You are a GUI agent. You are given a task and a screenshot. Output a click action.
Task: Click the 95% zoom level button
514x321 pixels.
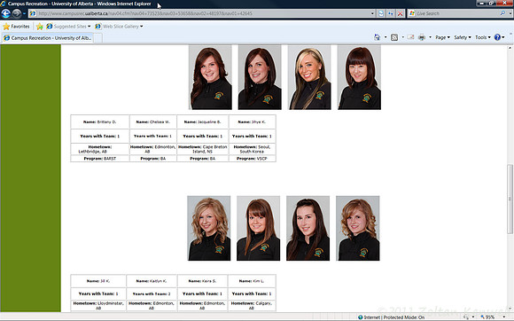487,317
